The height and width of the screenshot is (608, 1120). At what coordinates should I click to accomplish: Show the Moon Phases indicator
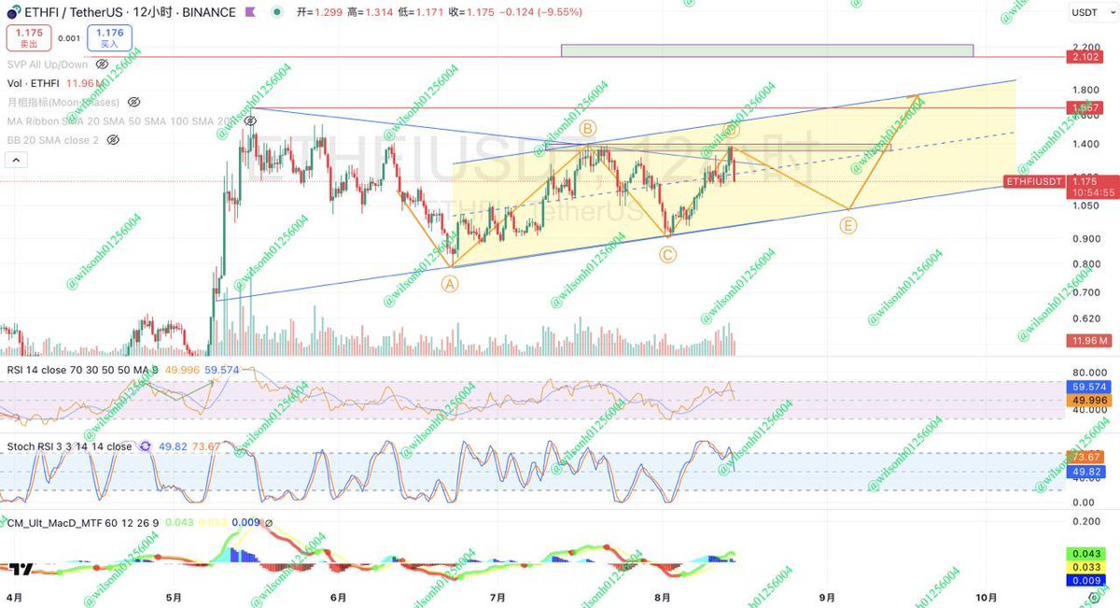133,102
